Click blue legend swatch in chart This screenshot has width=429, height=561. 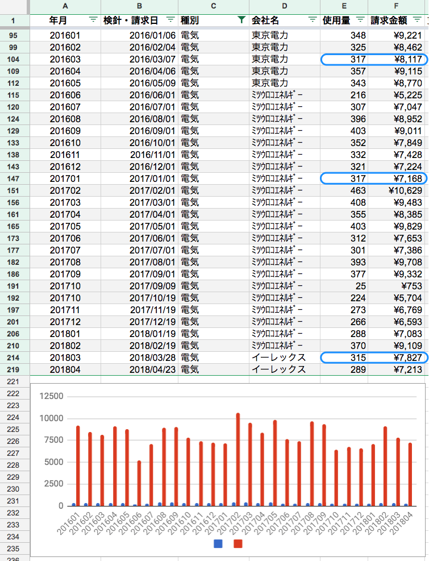coord(218,543)
